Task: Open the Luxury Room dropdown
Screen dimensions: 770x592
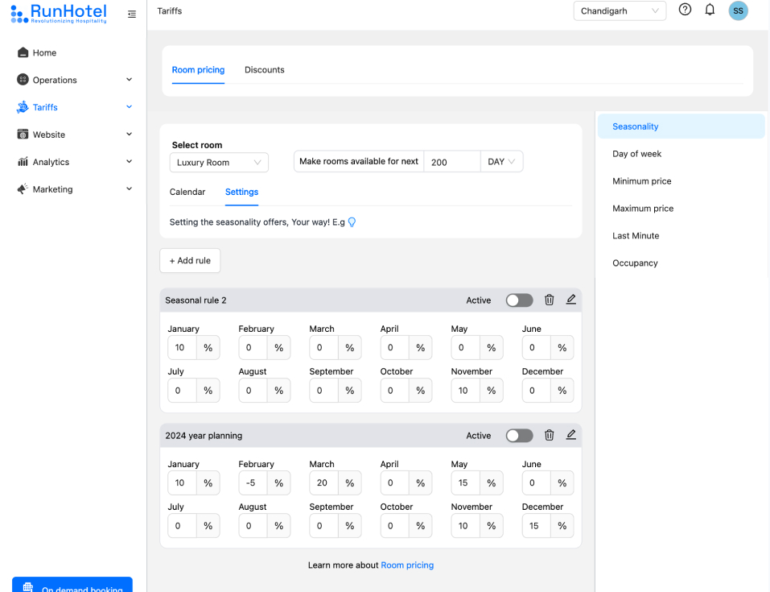Action: coord(219,162)
